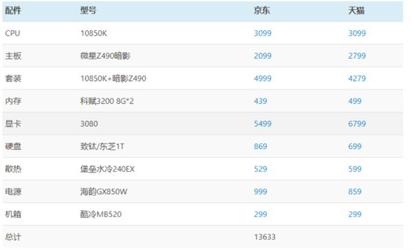Screen dimensions: 413x250
Task: Select the 总计 row label
Action: pyautogui.click(x=13, y=237)
